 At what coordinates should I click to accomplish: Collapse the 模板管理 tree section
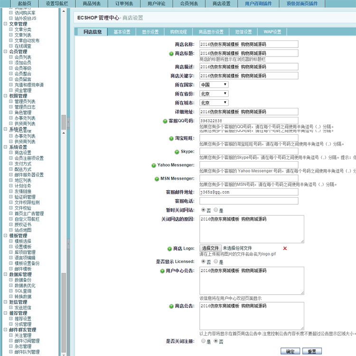click(5, 236)
